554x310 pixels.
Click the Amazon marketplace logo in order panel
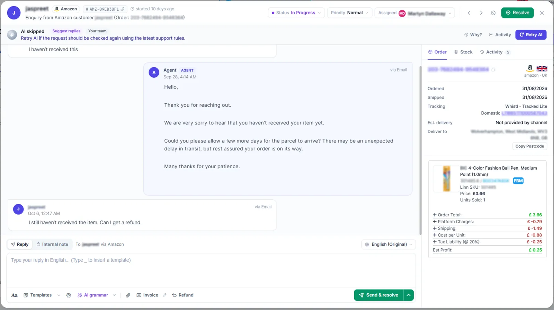[530, 68]
